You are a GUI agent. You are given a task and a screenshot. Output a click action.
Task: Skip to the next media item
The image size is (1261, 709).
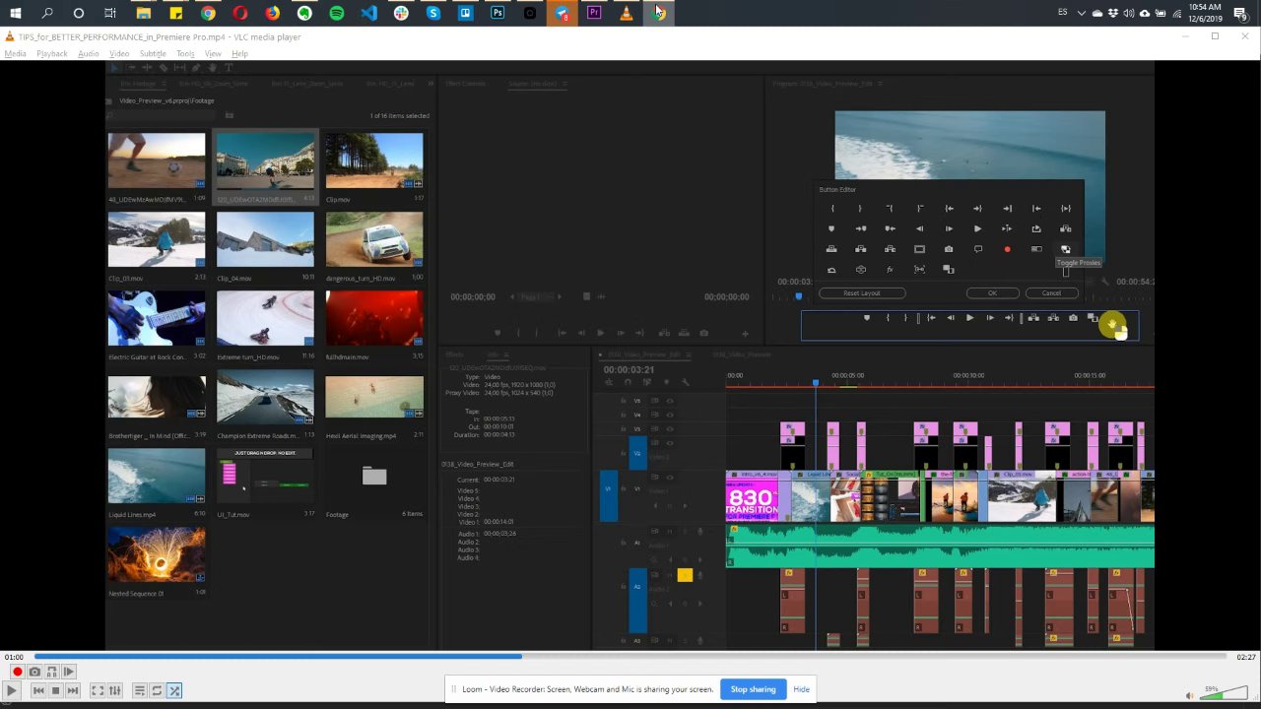pyautogui.click(x=73, y=691)
